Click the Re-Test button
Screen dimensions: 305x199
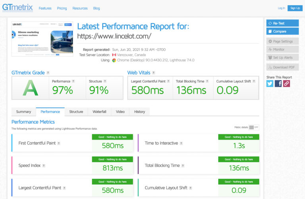click(282, 23)
